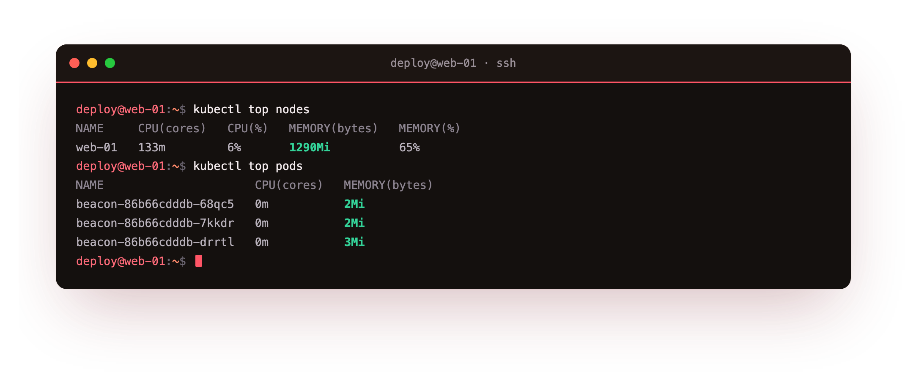Click the 133m CPU cores value

pyautogui.click(x=152, y=148)
